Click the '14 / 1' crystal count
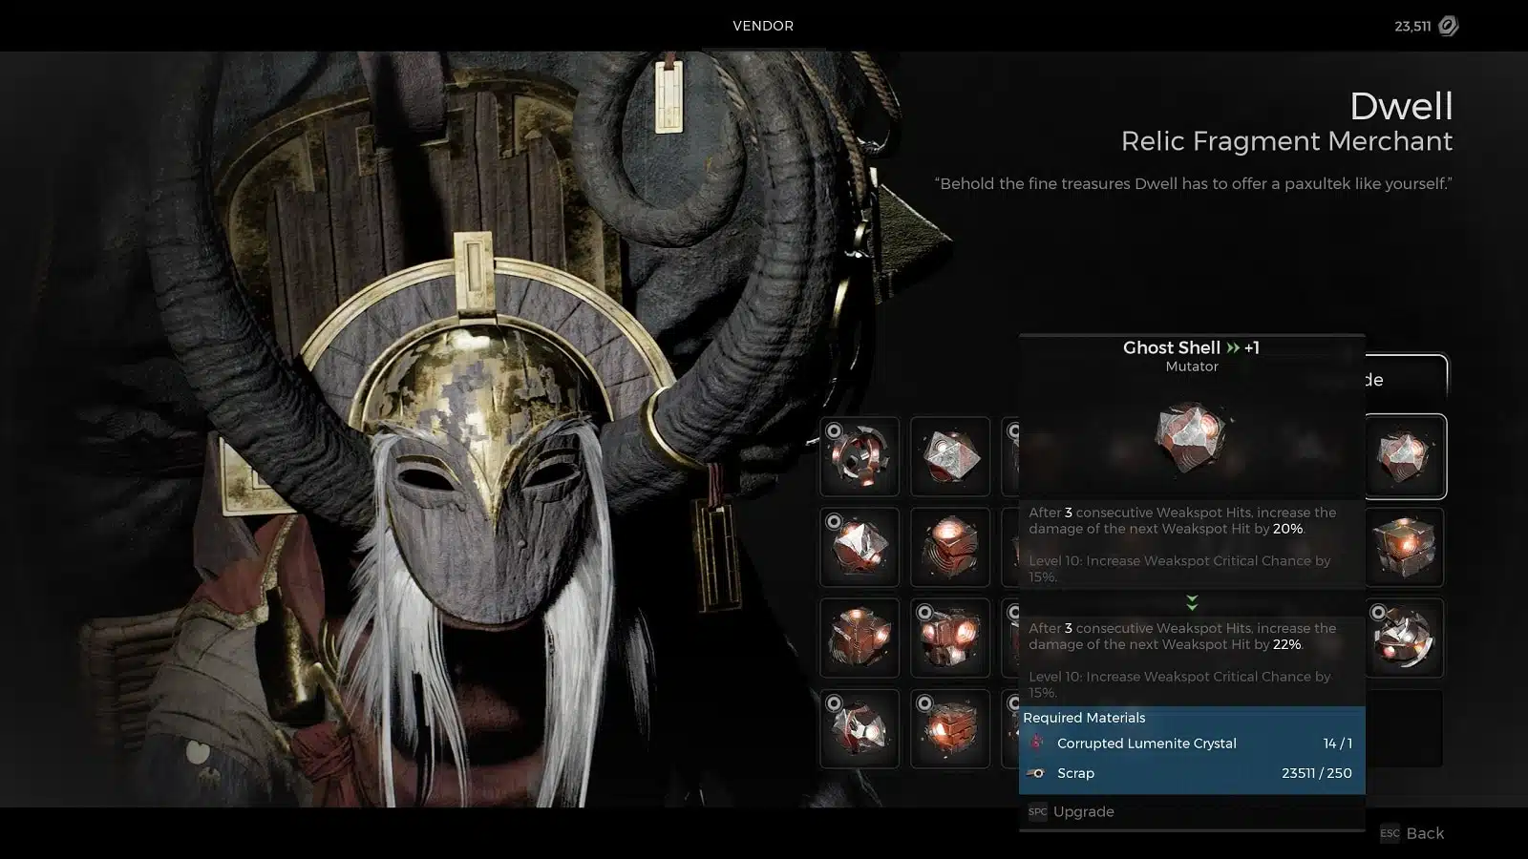Viewport: 1528px width, 859px height. click(x=1338, y=744)
